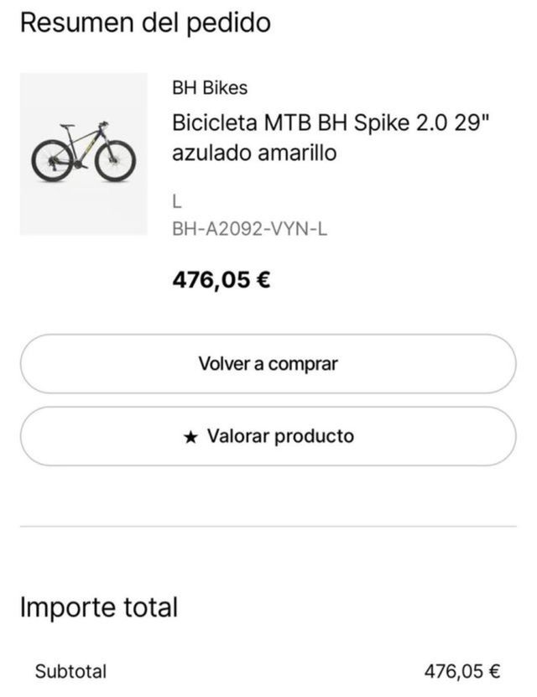Select the size L label
Viewport: 537px width, 697px height.
point(177,202)
